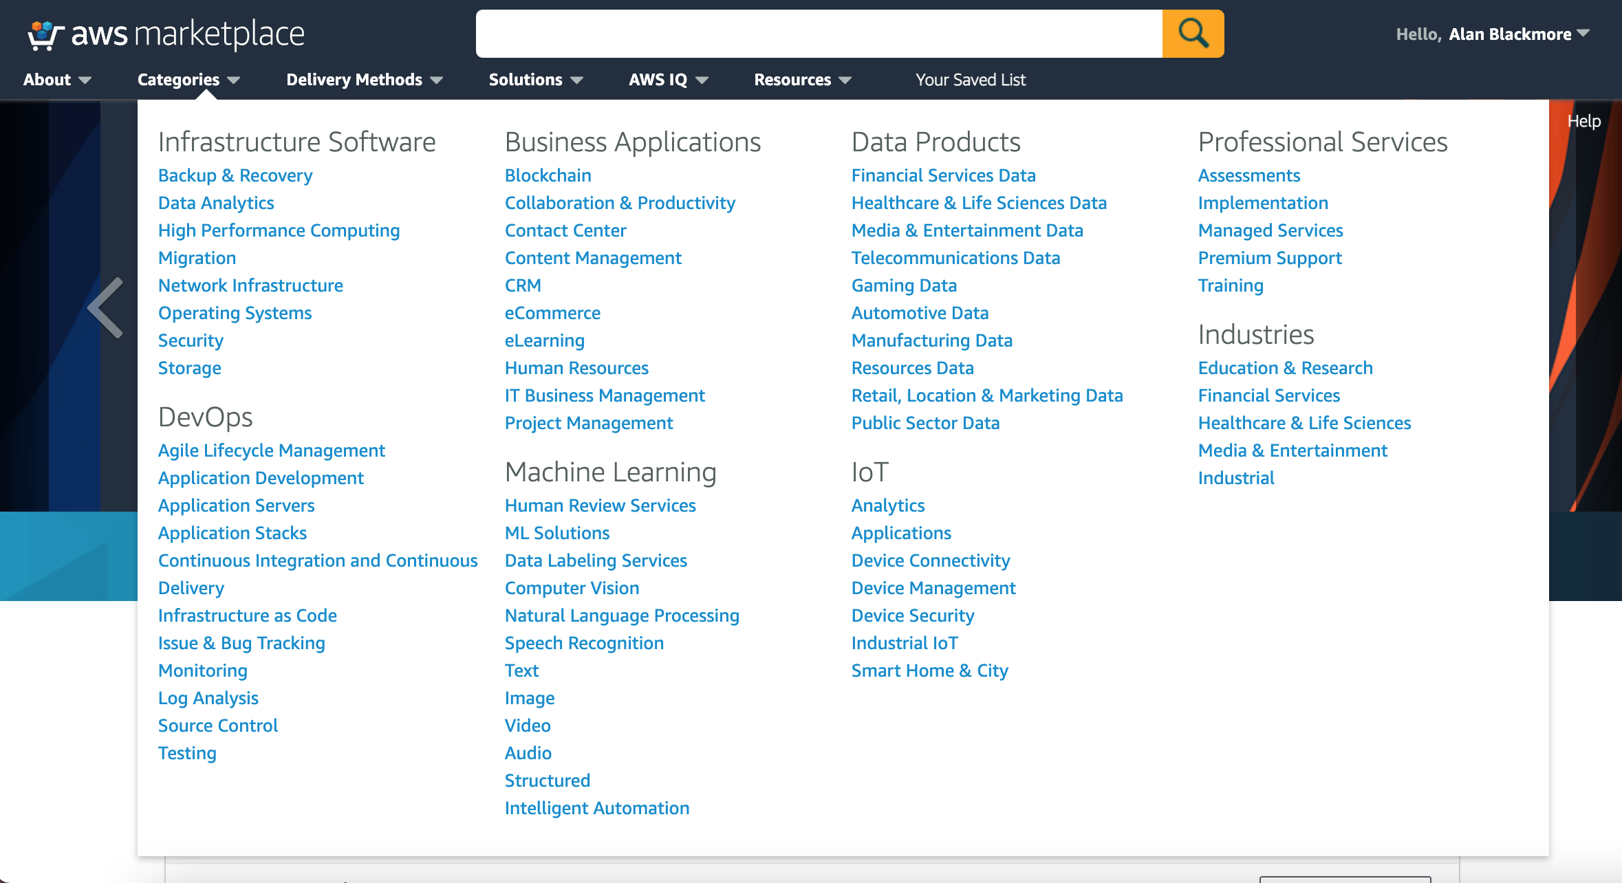Open the Resources dropdown menu
1622x883 pixels.
pos(801,79)
